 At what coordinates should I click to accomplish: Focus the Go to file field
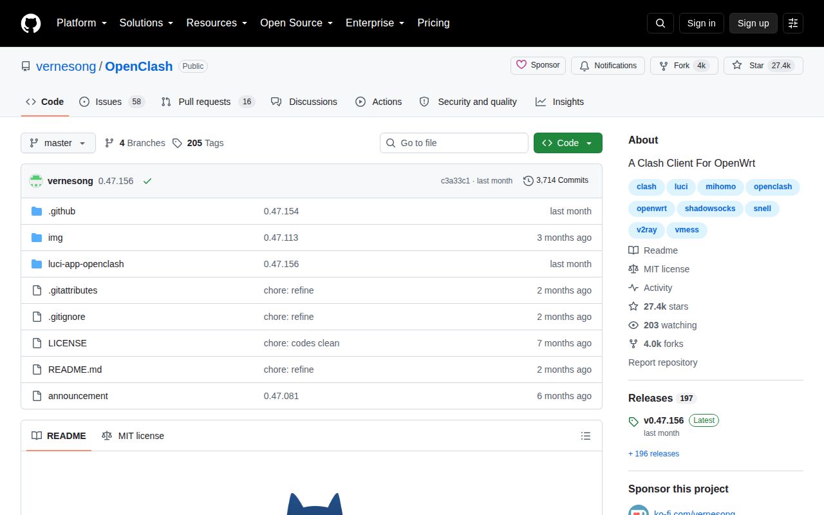pyautogui.click(x=454, y=143)
